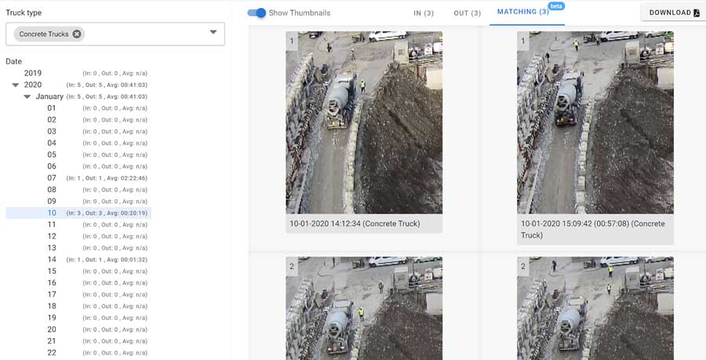Select date 08 in January
The height and width of the screenshot is (360, 706).
pyautogui.click(x=78, y=190)
